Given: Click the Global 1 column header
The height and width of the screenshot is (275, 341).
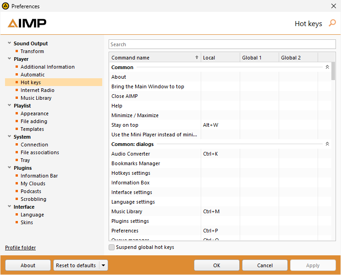Looking at the screenshot, I should pos(259,58).
